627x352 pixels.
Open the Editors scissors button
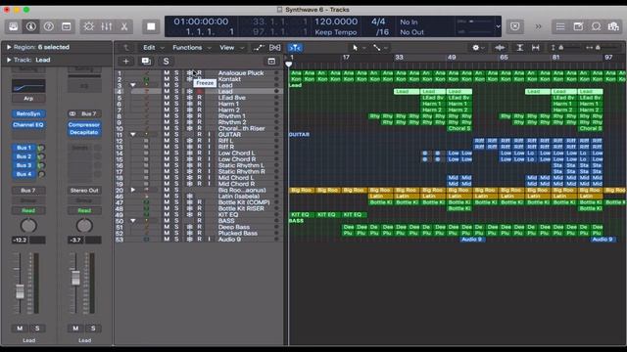(124, 26)
